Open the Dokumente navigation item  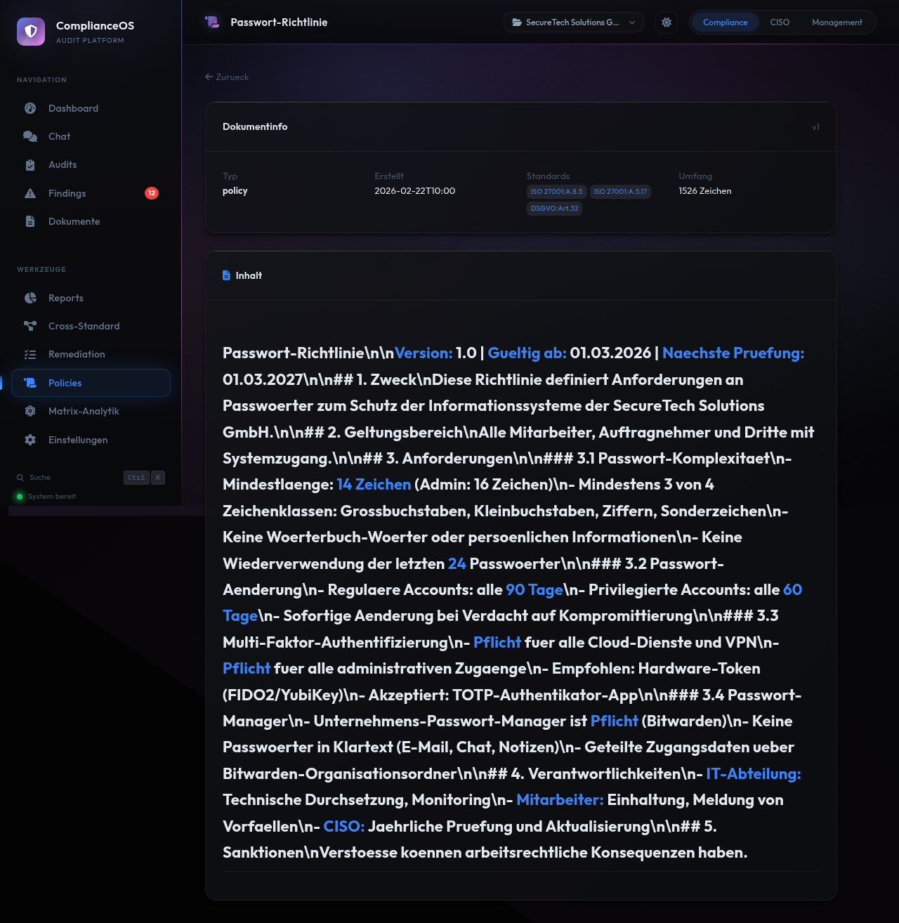[74, 221]
